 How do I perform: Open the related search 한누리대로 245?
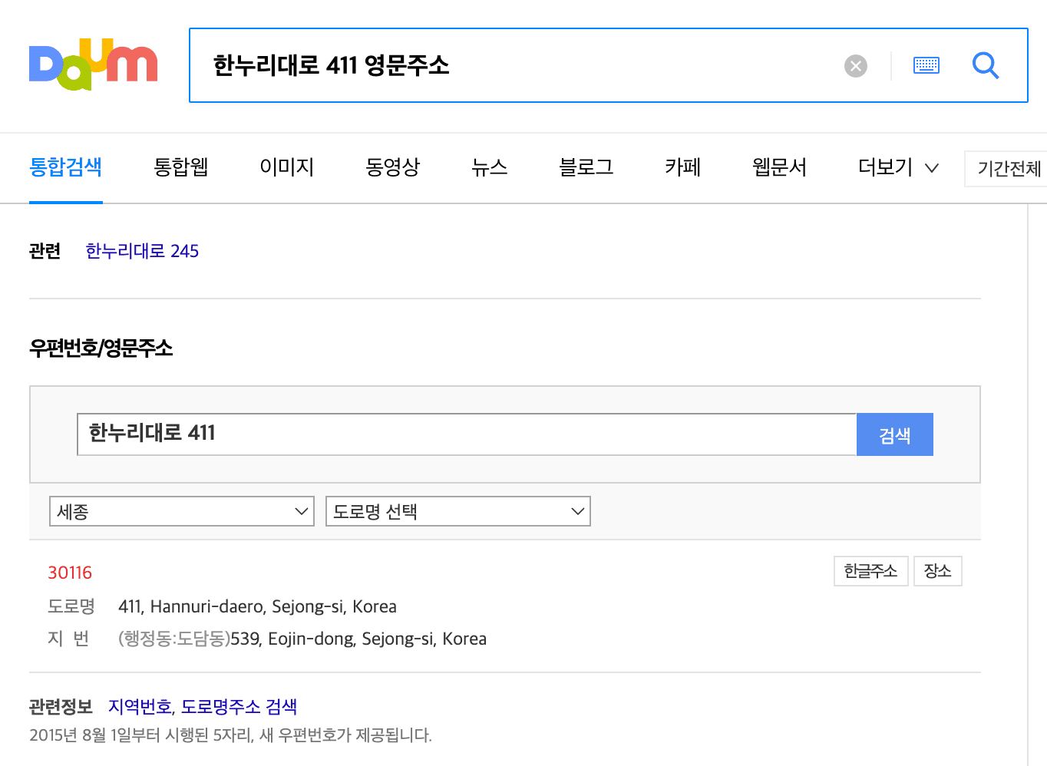tap(142, 251)
